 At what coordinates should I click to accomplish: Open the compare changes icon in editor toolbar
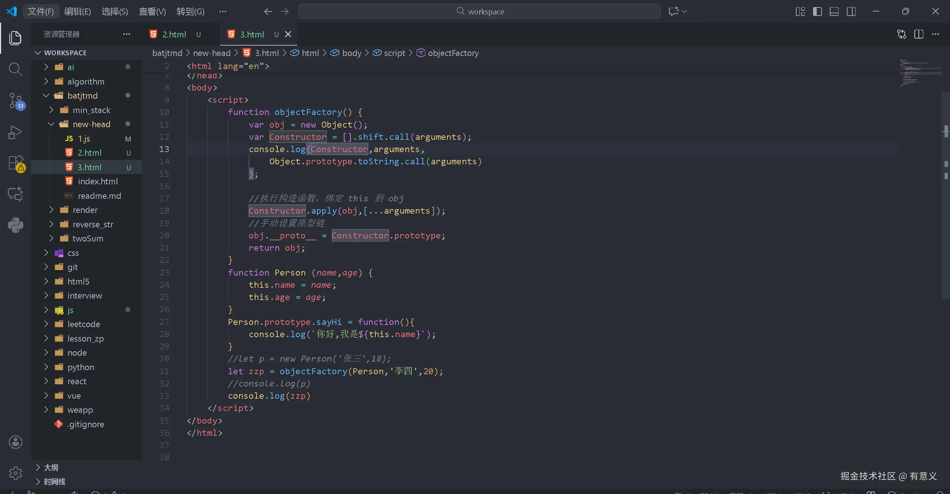(x=902, y=34)
